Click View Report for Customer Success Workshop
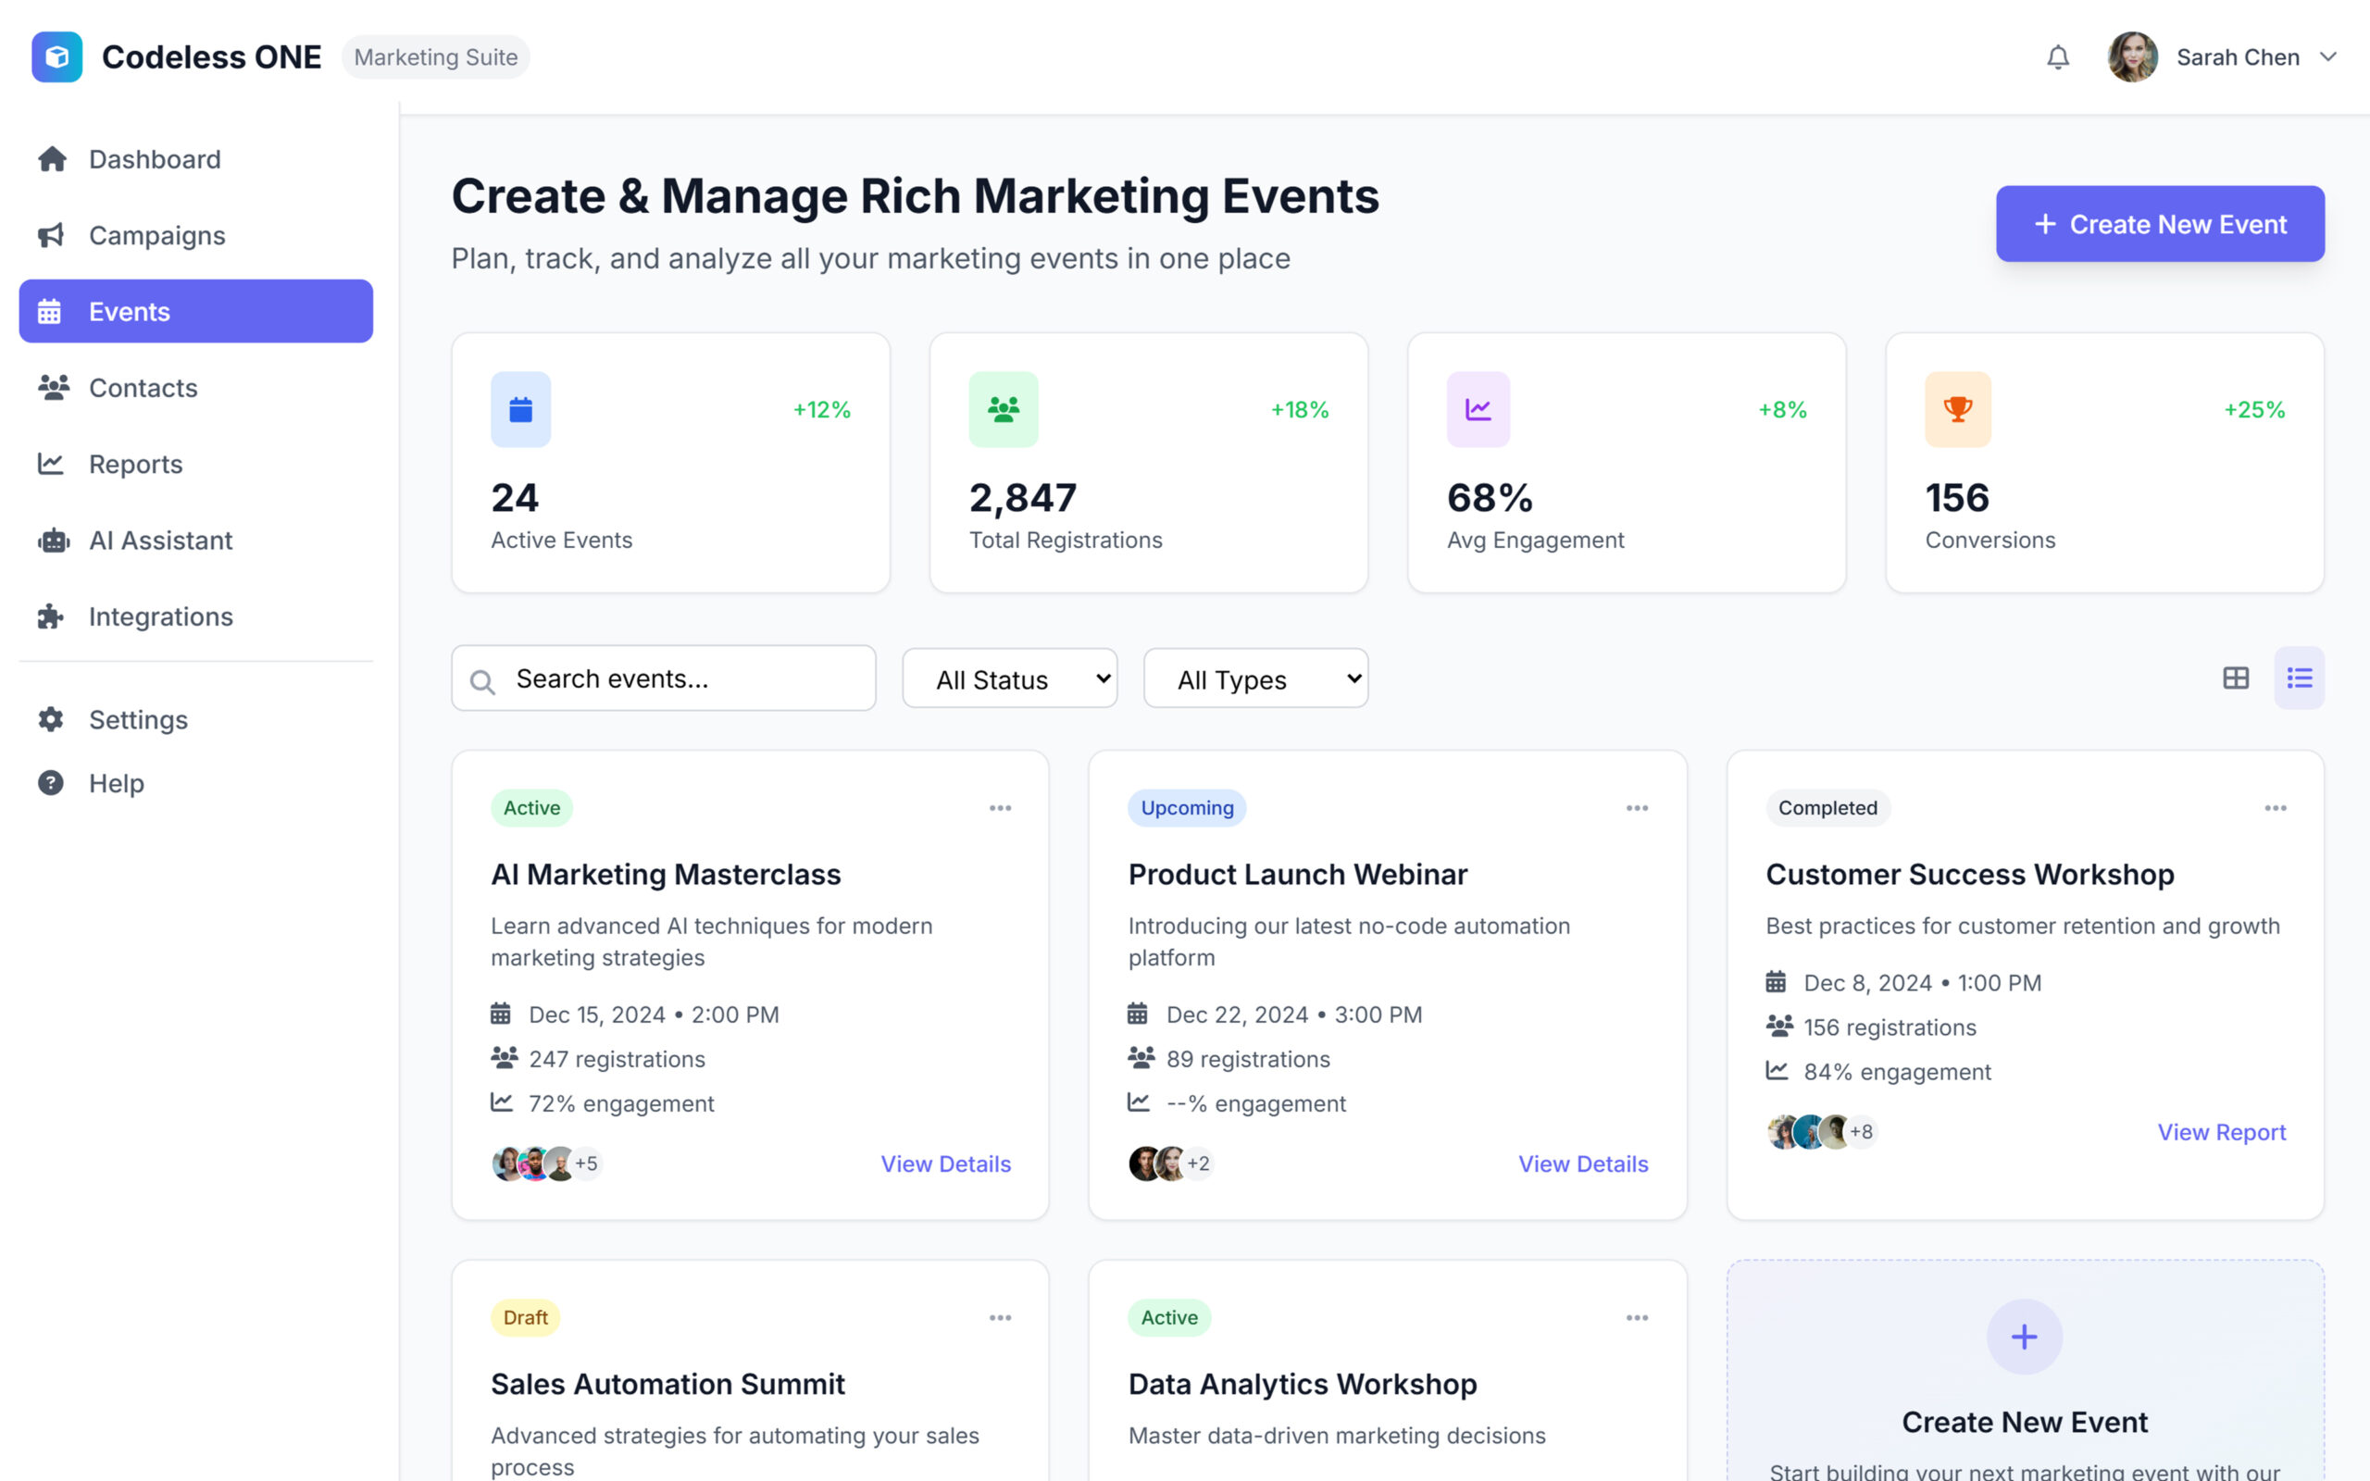The image size is (2370, 1481). coord(2221,1132)
